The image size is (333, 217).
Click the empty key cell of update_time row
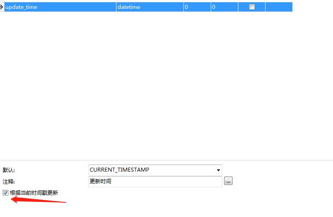click(x=279, y=7)
